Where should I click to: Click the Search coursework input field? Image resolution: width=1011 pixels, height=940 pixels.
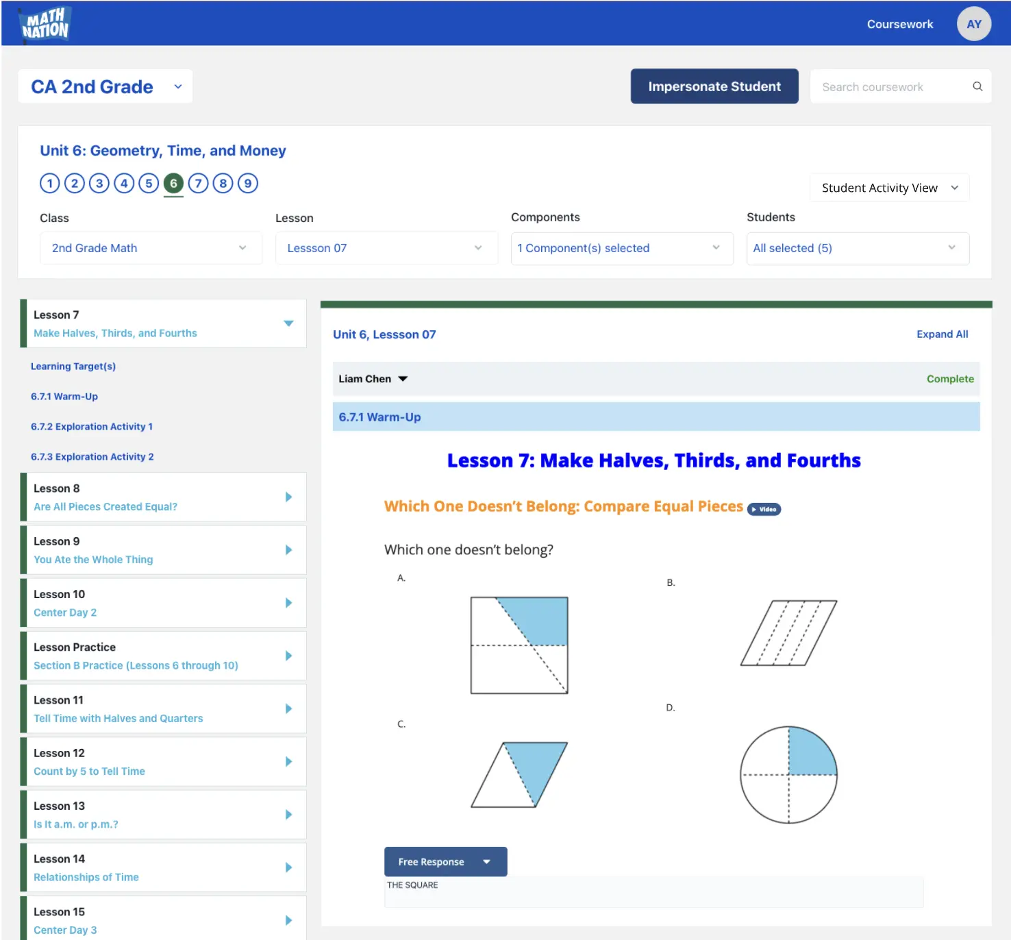pyautogui.click(x=890, y=87)
